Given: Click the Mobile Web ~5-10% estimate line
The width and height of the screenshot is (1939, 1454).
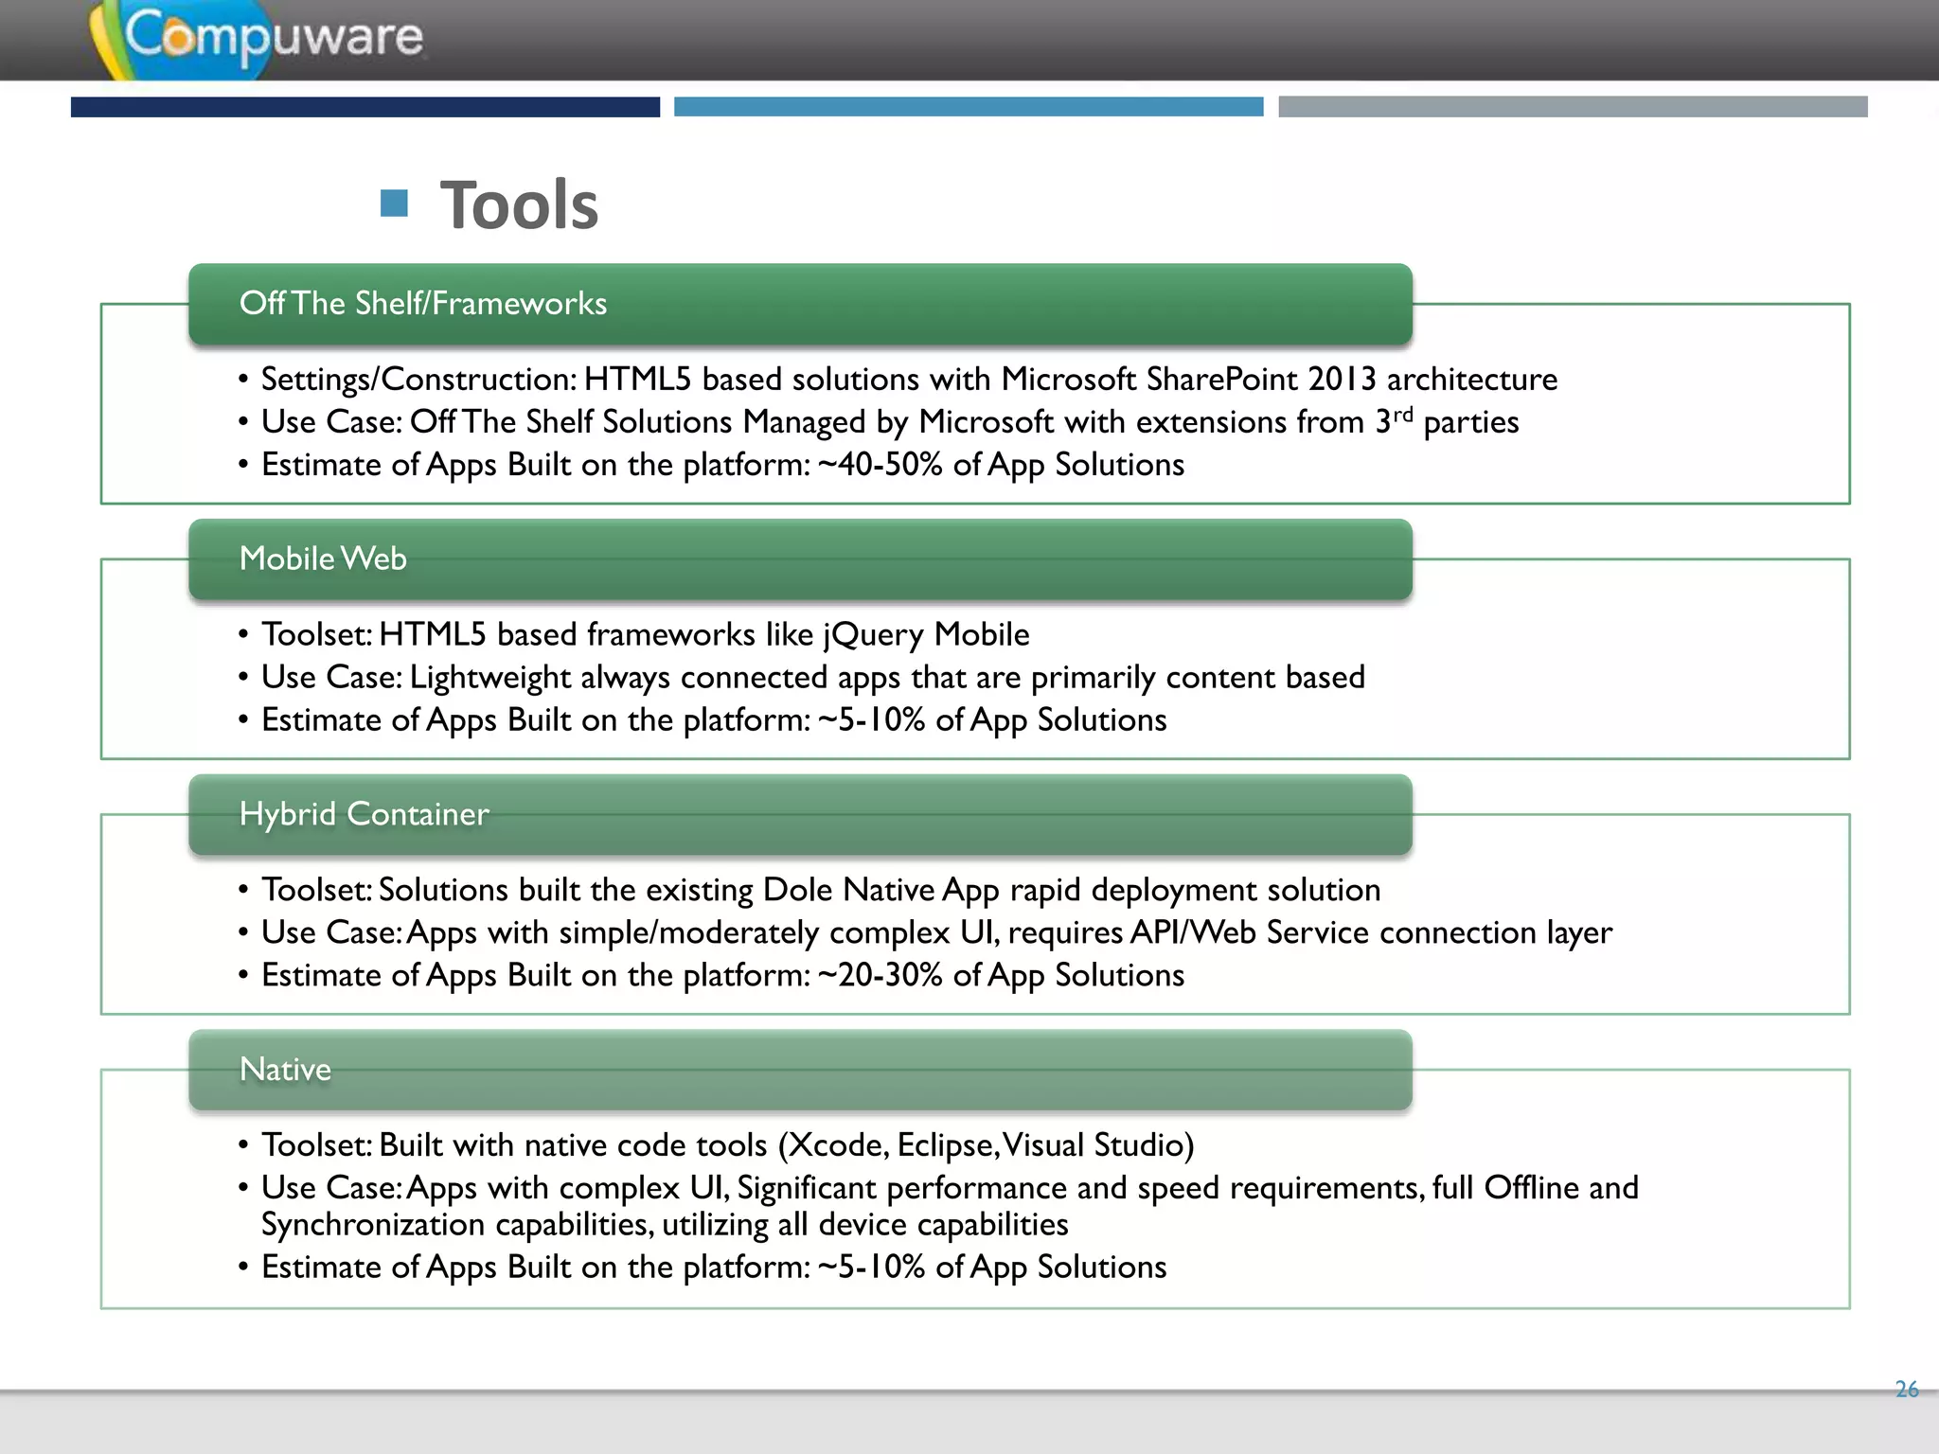Looking at the screenshot, I should (703, 720).
